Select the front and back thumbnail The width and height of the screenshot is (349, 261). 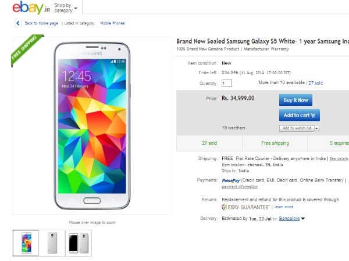[x=79, y=242]
